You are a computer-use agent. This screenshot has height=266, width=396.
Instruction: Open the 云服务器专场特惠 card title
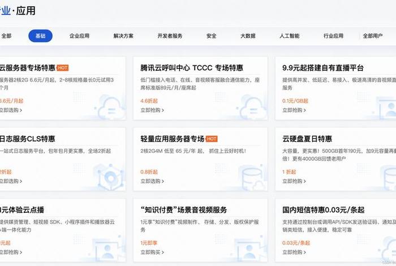pyautogui.click(x=27, y=68)
